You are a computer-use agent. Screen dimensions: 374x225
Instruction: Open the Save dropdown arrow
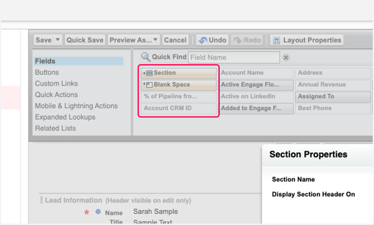coord(58,40)
